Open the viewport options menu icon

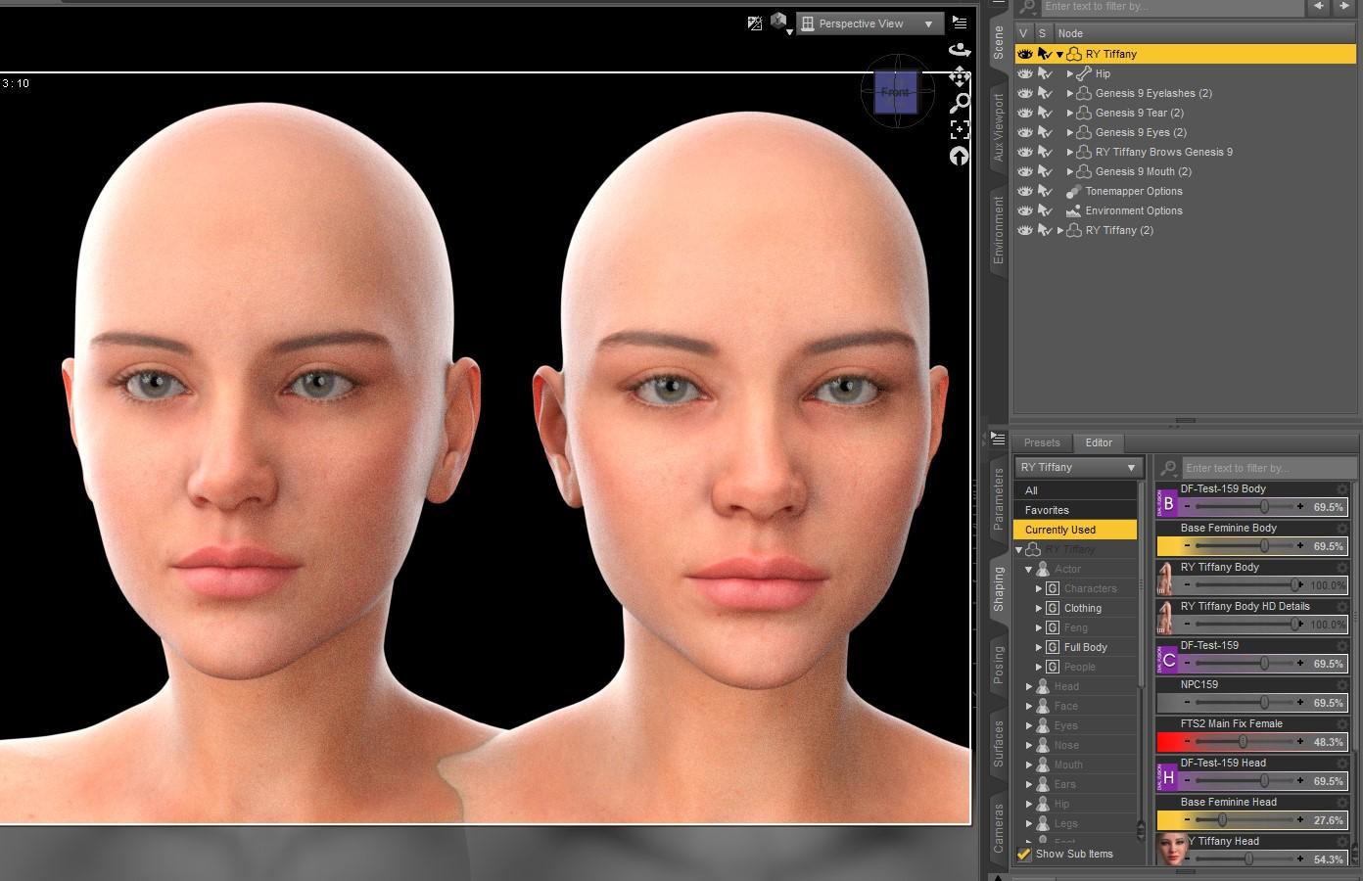[960, 23]
